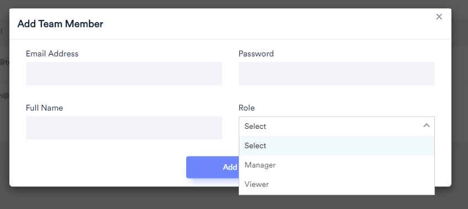The height and width of the screenshot is (209, 468).
Task: Click the Email Address input field
Action: 124,74
